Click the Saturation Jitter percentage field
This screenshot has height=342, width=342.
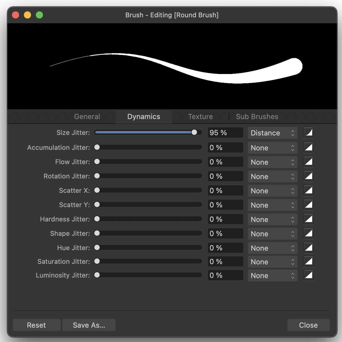tap(226, 261)
